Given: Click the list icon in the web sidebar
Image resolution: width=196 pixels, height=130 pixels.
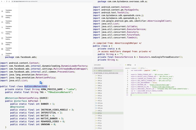Looking at the screenshot, I should (2, 27).
